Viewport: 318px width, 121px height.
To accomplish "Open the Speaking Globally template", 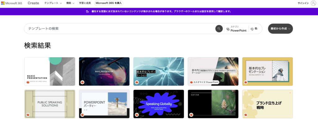I will point(159,104).
